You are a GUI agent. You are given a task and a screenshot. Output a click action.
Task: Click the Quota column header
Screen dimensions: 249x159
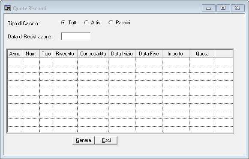click(x=202, y=54)
